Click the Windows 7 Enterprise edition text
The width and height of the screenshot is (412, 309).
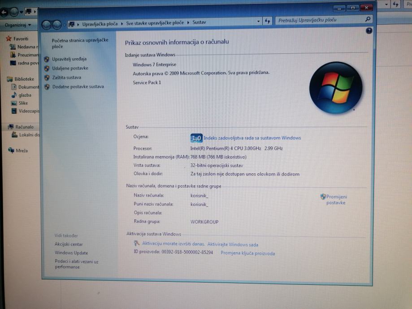tap(155, 64)
